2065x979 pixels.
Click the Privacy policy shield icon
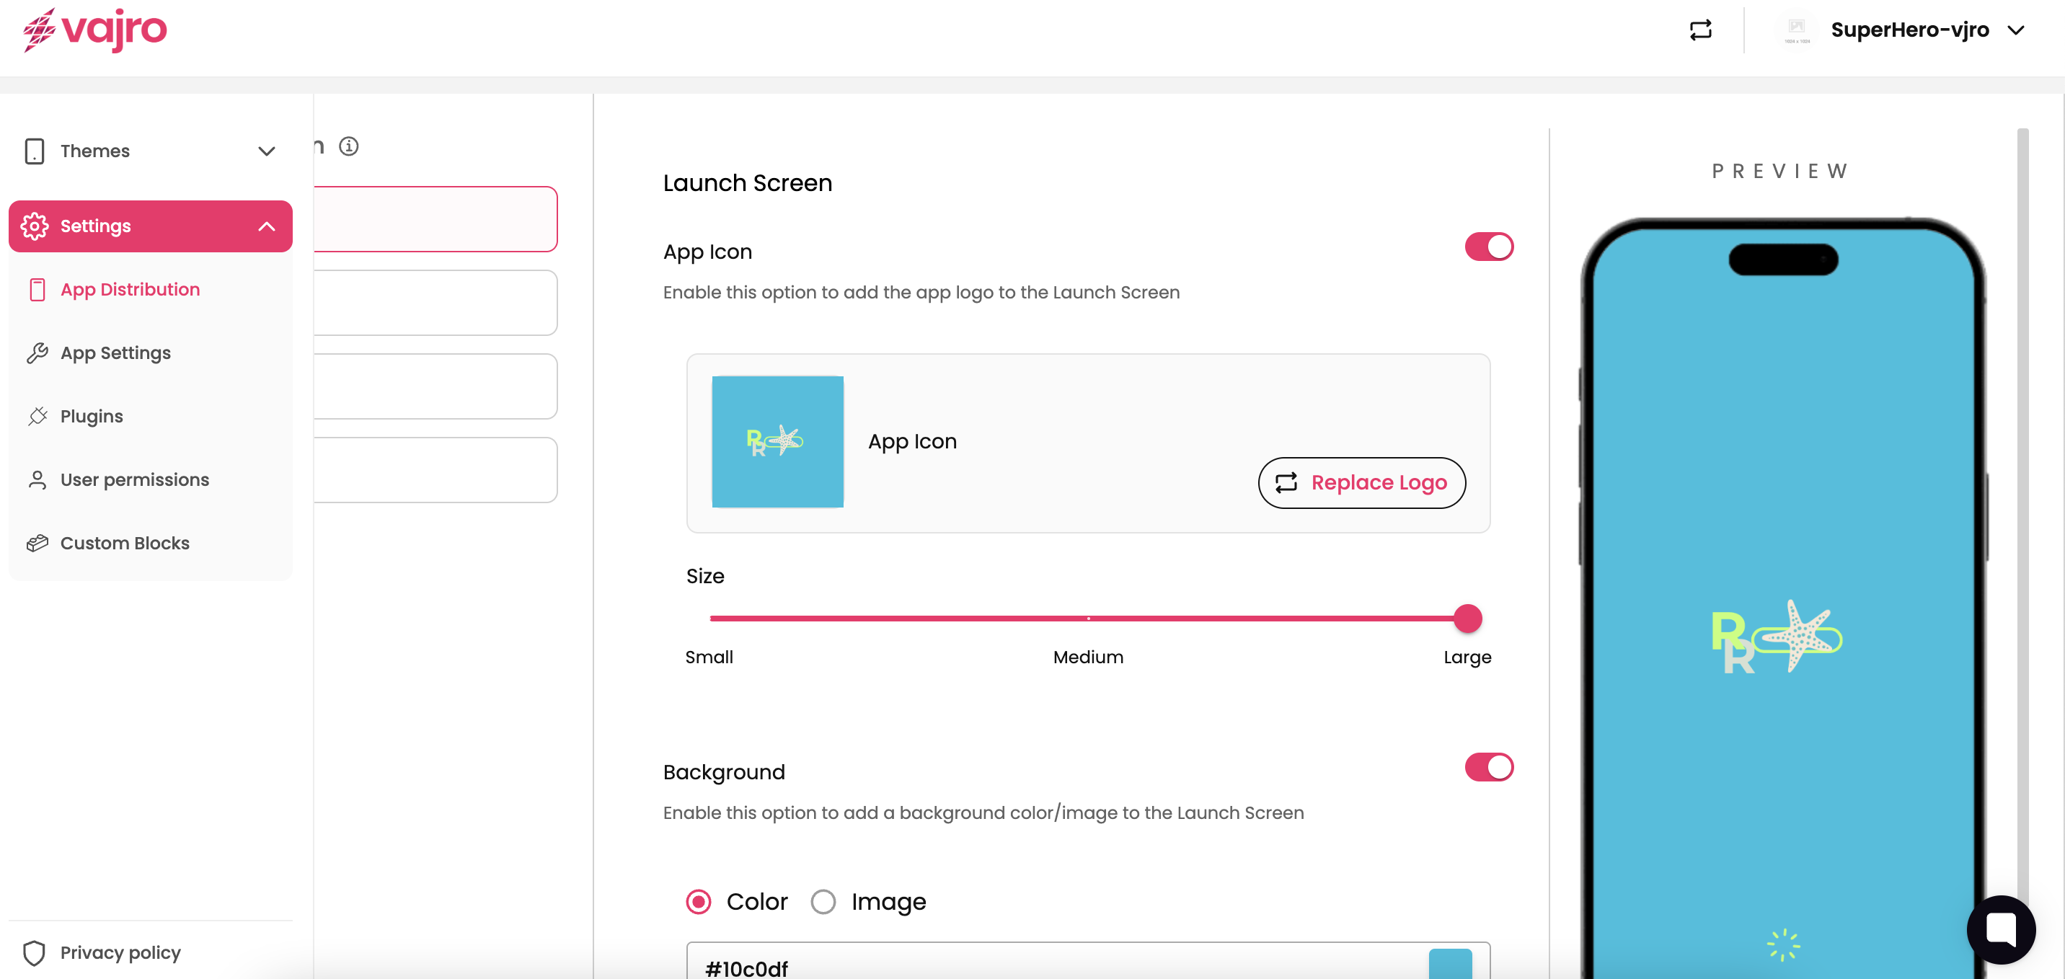click(x=34, y=952)
